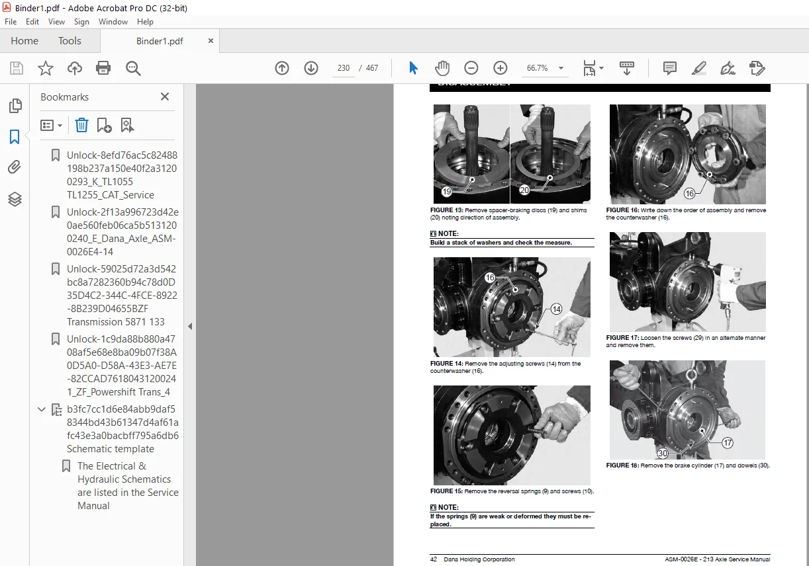Add new bookmark icon
809x566 pixels.
coord(104,125)
